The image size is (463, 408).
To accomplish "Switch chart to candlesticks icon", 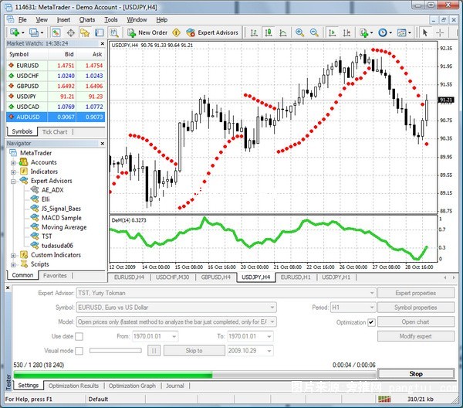I will pyautogui.click(x=267, y=32).
